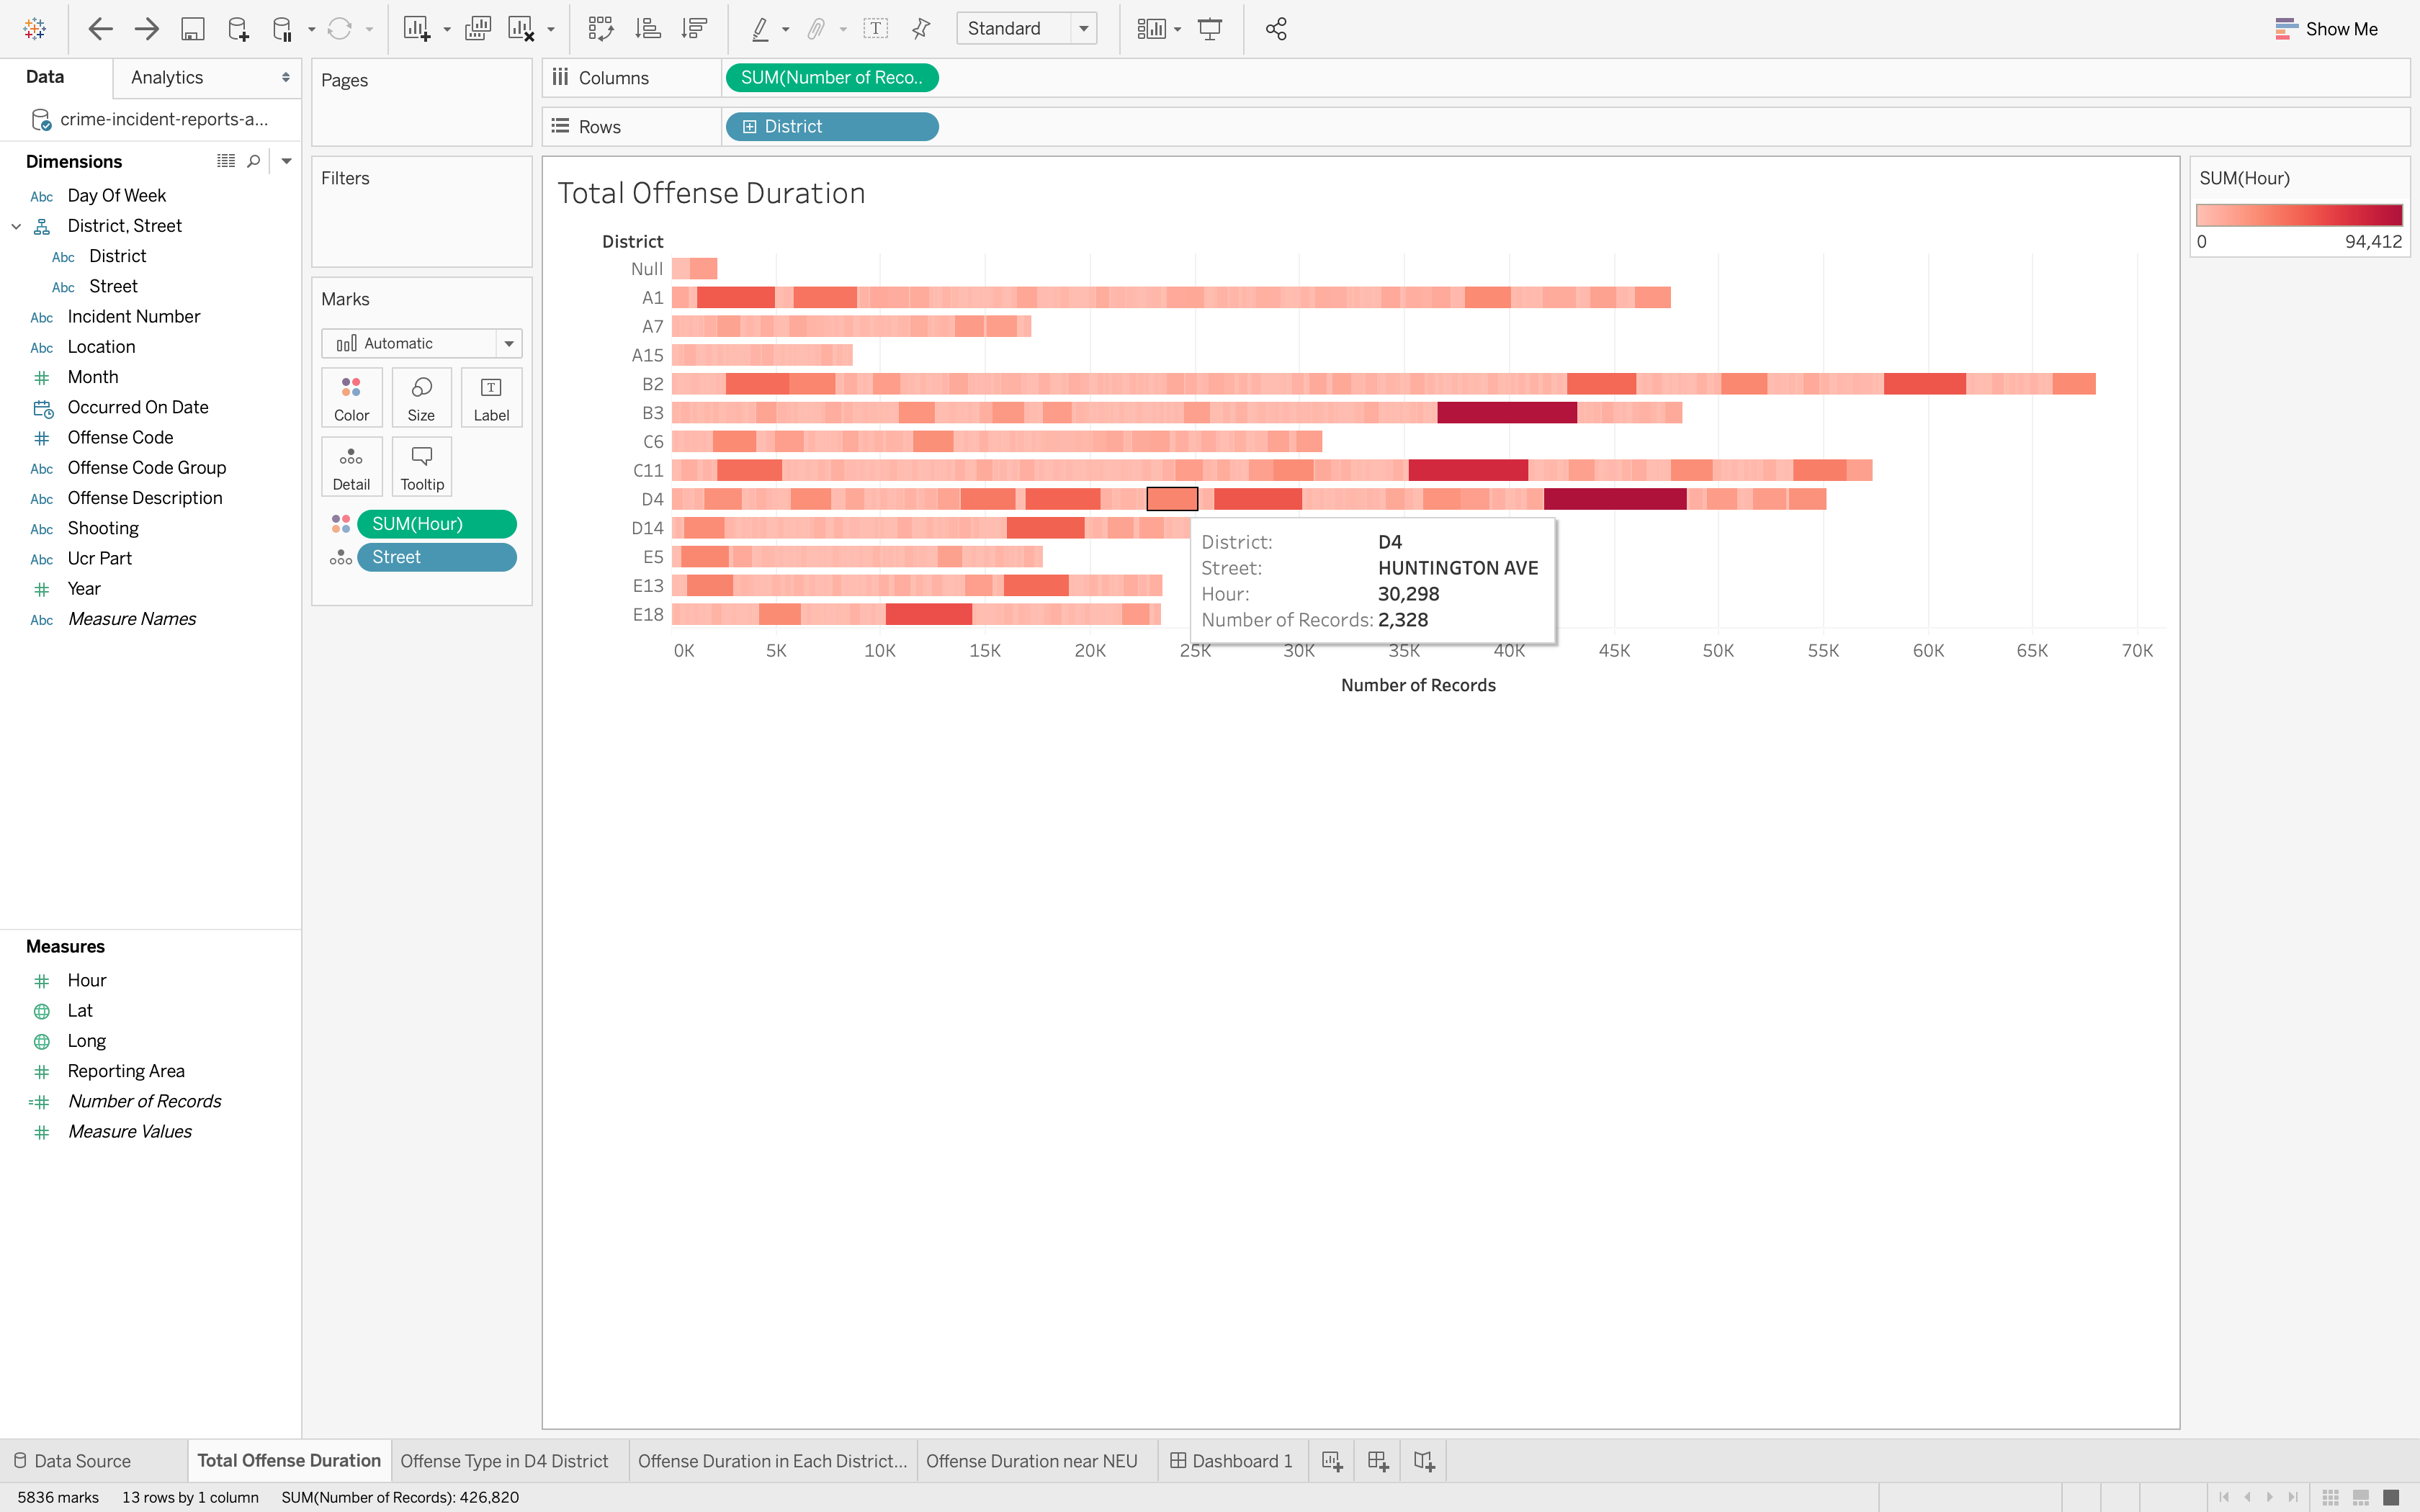Open the Color marks card
This screenshot has height=1512, width=2420.
coord(351,397)
